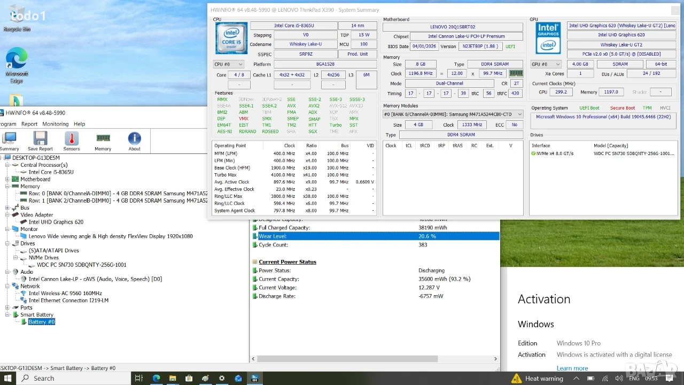684x385 pixels.
Task: Open the CPU #0 selector dropdown
Action: point(228,64)
